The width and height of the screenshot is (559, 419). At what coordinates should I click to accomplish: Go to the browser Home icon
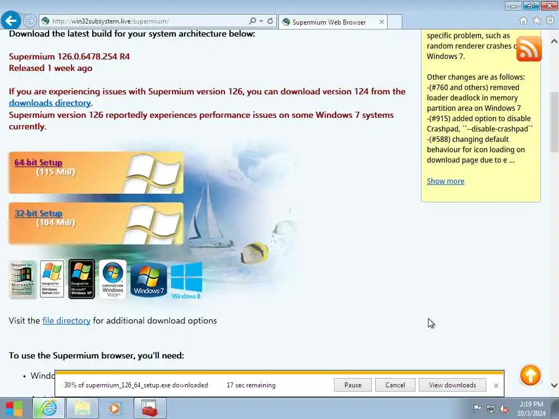524,21
